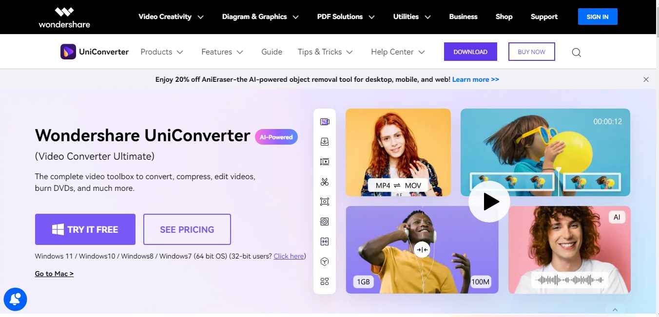Click the UniConverter logo icon

tap(68, 52)
